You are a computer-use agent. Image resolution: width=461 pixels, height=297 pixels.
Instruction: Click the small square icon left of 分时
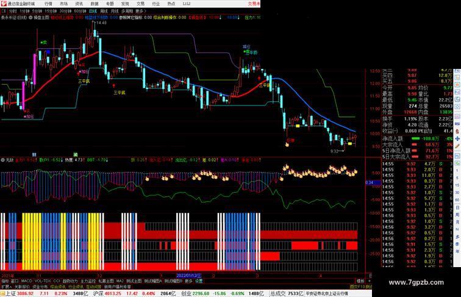pyautogui.click(x=4, y=11)
